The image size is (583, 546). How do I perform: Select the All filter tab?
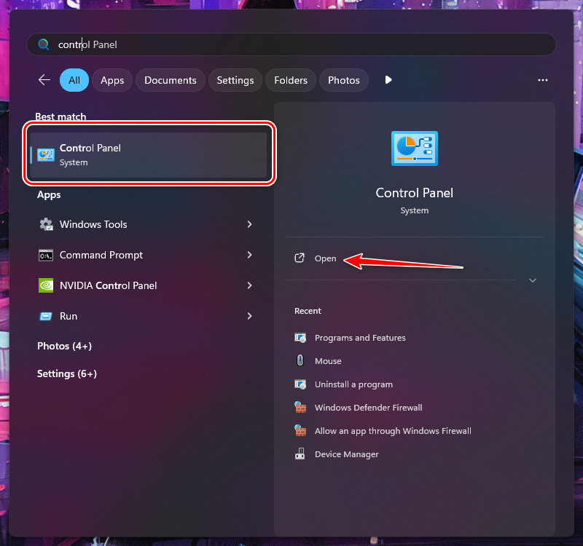74,80
